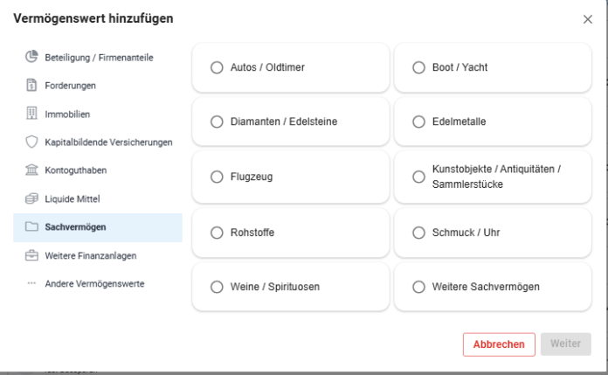Select Kunstobjekte / Antiquitäten / Sammlerstücke option
This screenshot has width=608, height=375.
(418, 177)
